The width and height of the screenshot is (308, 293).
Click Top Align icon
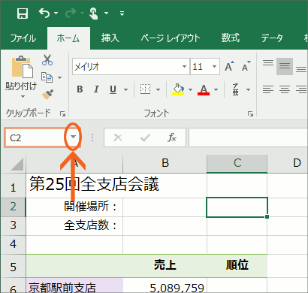click(268, 62)
